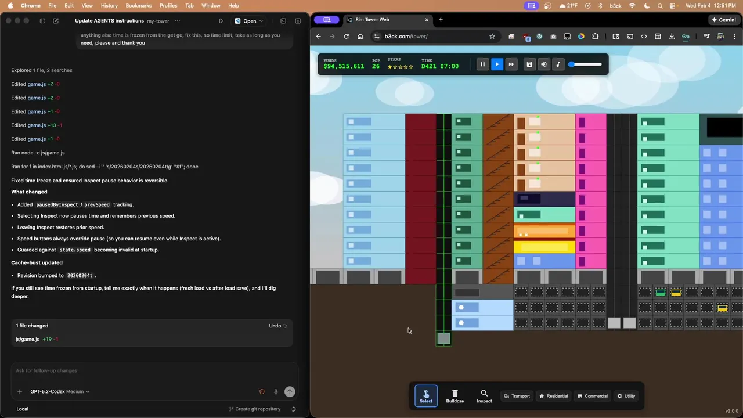Viewport: 743px width, 418px height.
Task: Toggle sound effects with the speaker icon
Action: coord(544,64)
